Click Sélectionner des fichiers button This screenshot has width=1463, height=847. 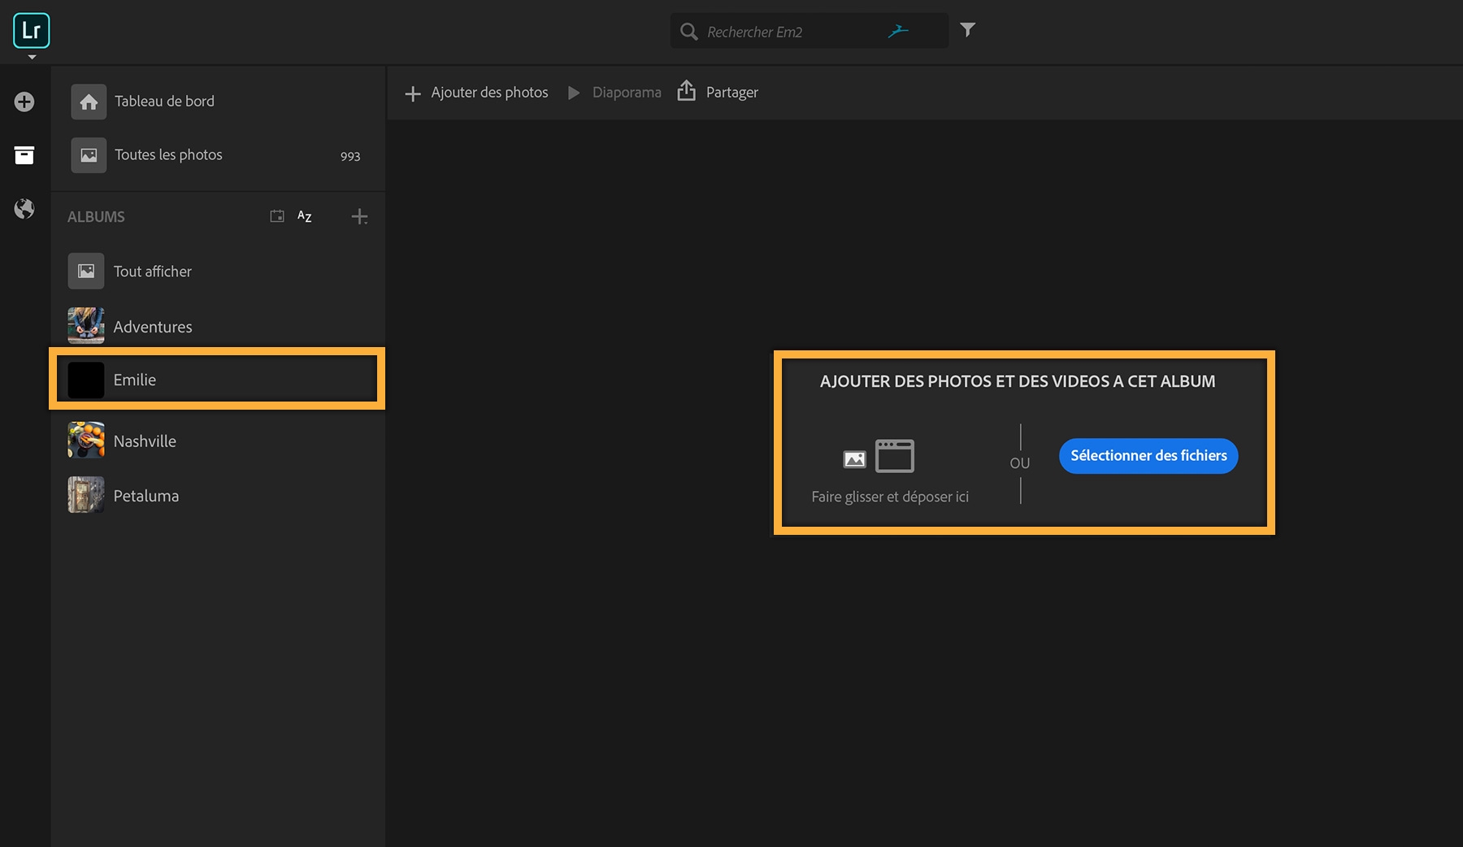coord(1148,455)
